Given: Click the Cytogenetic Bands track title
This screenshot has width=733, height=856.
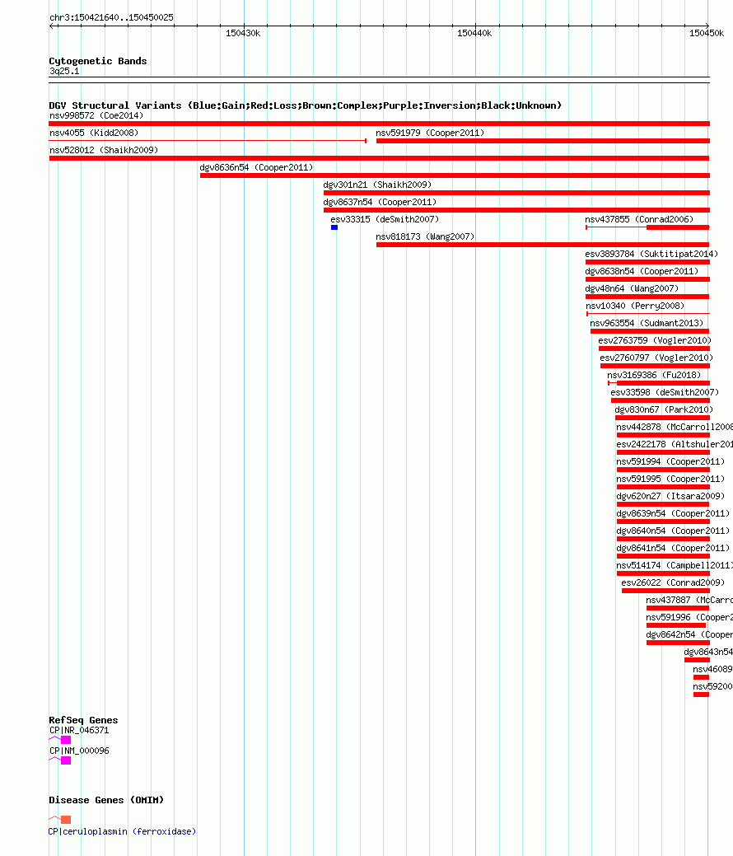Looking at the screenshot, I should (x=98, y=61).
